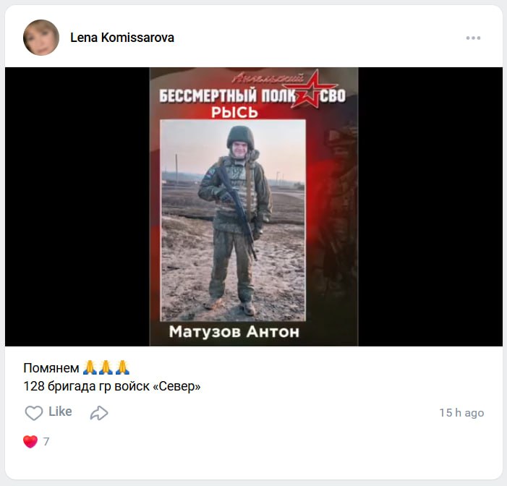507x486 pixels.
Task: Click the "Like" text label
Action: pyautogui.click(x=60, y=412)
